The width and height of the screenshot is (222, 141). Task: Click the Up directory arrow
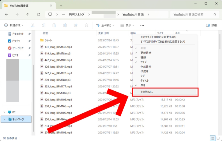point(28,14)
